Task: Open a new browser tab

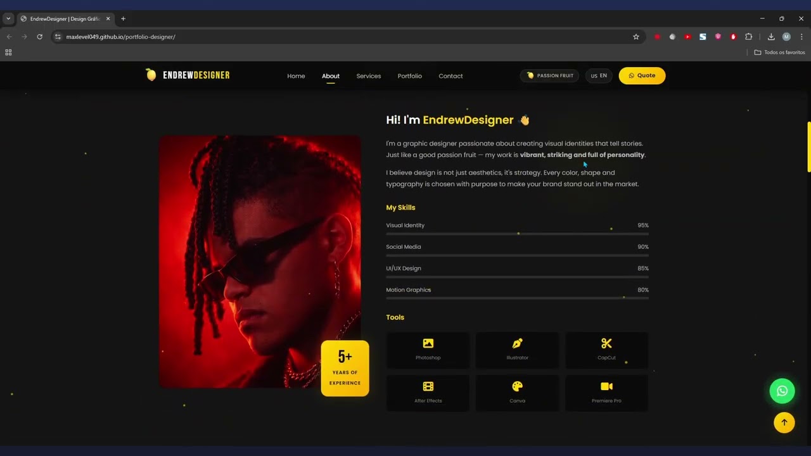Action: click(x=123, y=19)
